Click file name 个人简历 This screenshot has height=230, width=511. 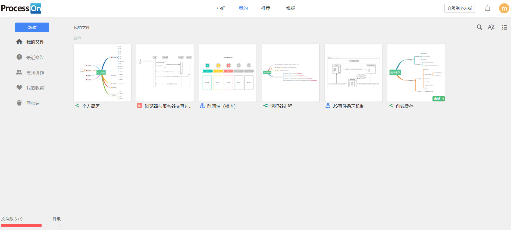pyautogui.click(x=91, y=106)
